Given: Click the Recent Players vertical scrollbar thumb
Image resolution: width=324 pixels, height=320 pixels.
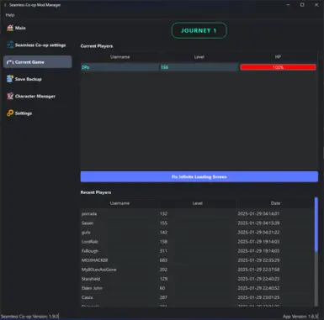Looking at the screenshot, I should 316,224.
